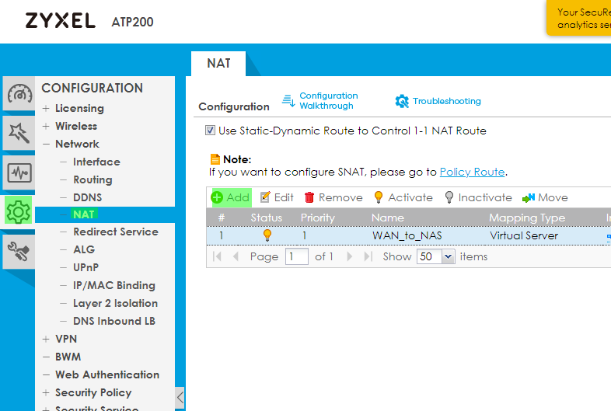611x411 pixels.
Task: Select the Configuration gear icon
Action: [x=19, y=211]
